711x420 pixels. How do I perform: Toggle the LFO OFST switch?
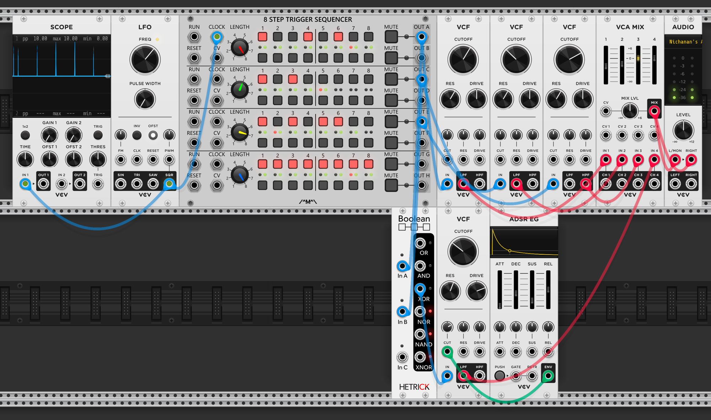(153, 135)
